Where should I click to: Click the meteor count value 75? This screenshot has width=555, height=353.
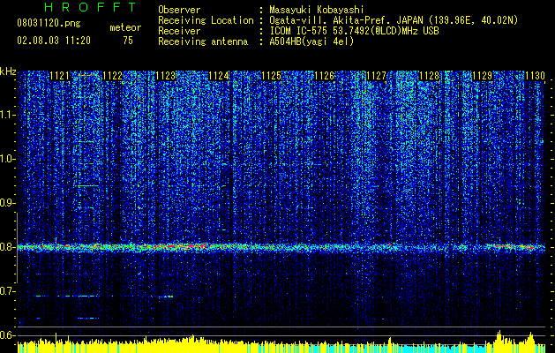click(128, 41)
